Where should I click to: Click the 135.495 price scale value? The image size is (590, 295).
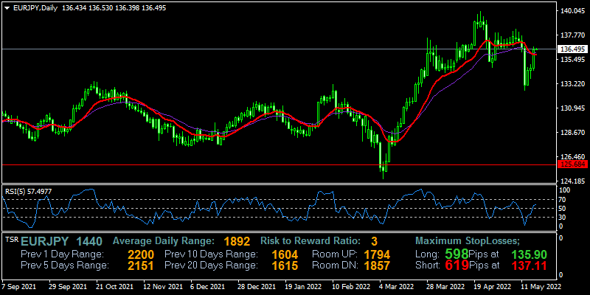click(573, 60)
